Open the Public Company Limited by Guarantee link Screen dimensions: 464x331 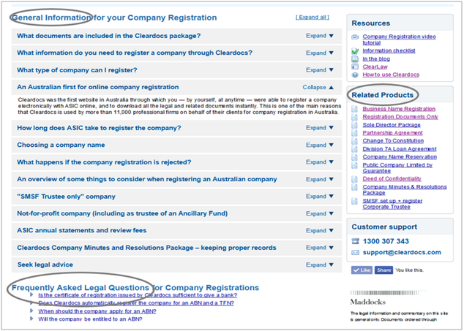(397, 168)
